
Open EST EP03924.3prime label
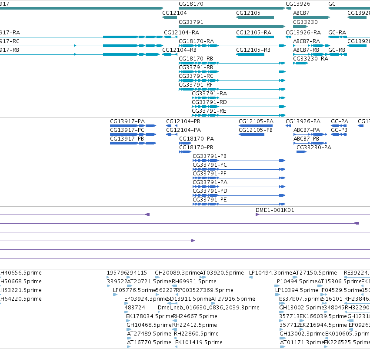click(x=146, y=299)
